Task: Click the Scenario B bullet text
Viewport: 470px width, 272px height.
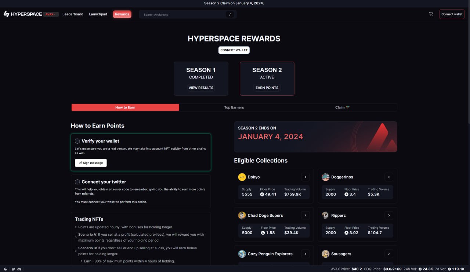Action: click(x=138, y=251)
